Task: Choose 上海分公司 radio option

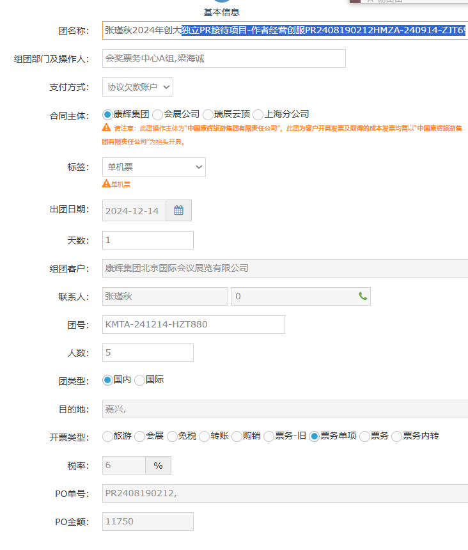Action: (258, 115)
